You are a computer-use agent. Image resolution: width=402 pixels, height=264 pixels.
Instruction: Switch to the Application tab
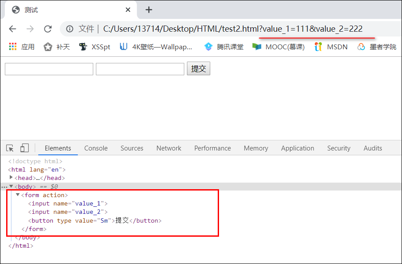pyautogui.click(x=297, y=148)
